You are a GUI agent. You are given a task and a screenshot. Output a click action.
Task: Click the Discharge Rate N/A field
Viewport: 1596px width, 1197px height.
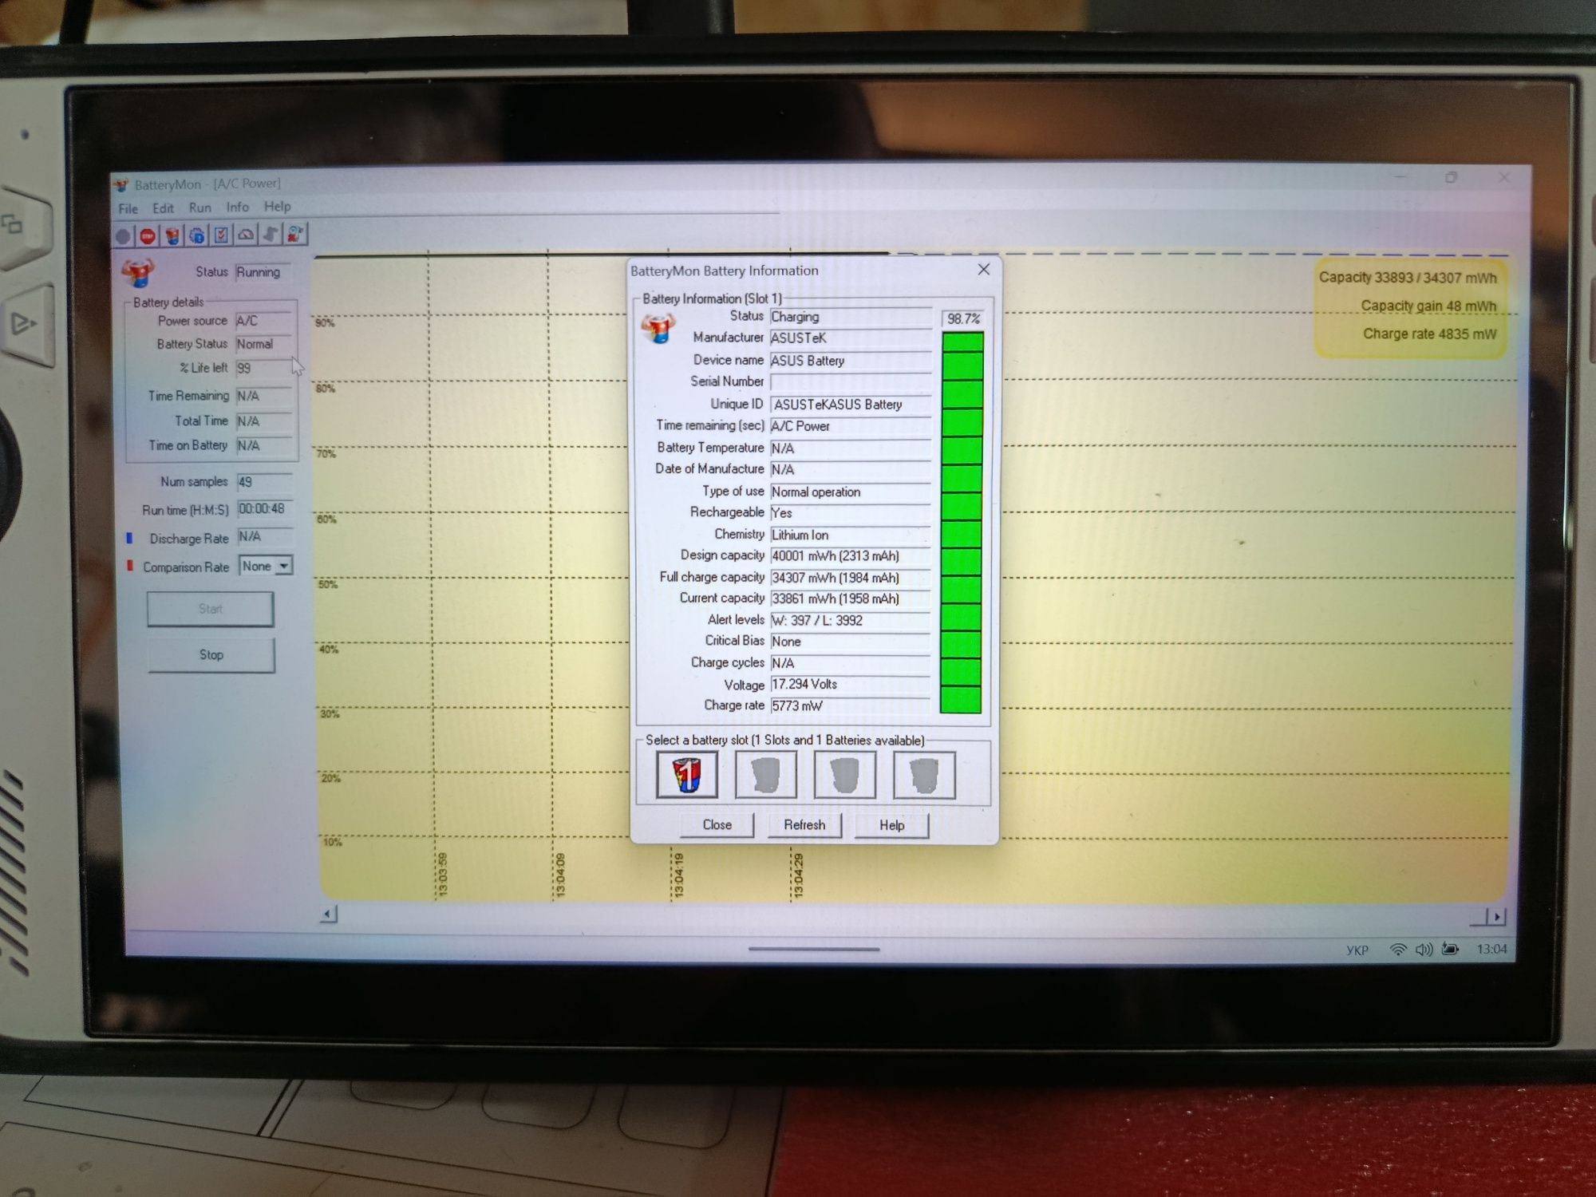266,537
